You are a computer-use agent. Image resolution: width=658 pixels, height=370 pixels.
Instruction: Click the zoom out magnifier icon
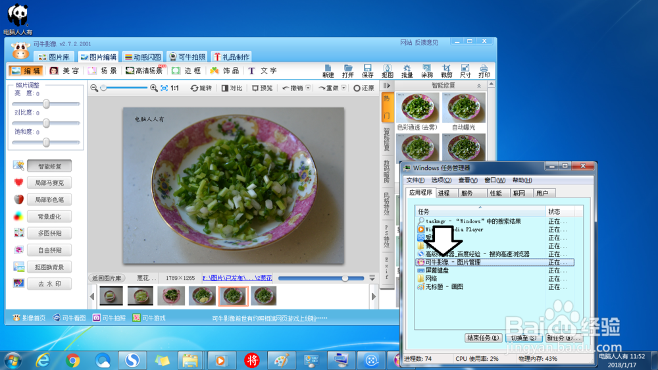coord(94,88)
